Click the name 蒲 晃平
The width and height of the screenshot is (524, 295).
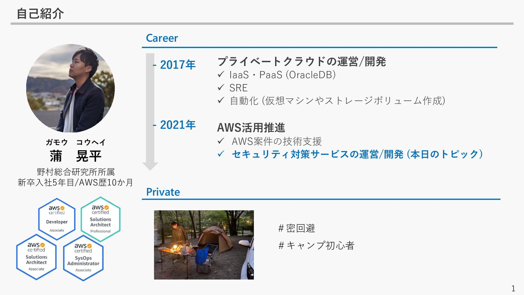[x=76, y=156]
